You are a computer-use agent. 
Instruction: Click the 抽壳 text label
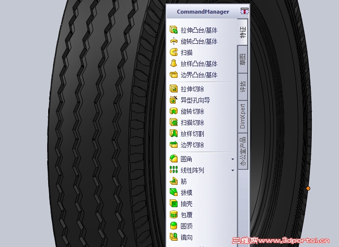[x=186, y=204]
